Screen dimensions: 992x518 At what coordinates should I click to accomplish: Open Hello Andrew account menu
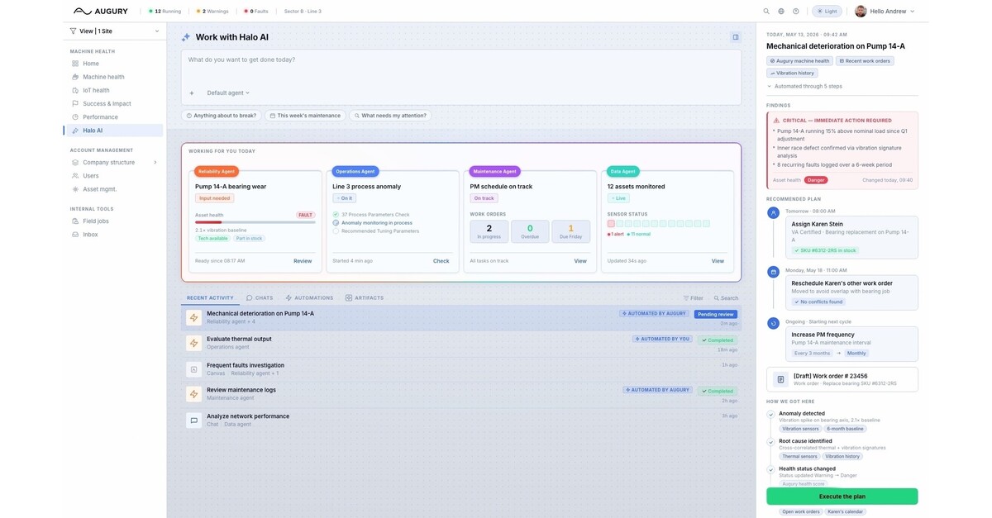[x=885, y=12]
